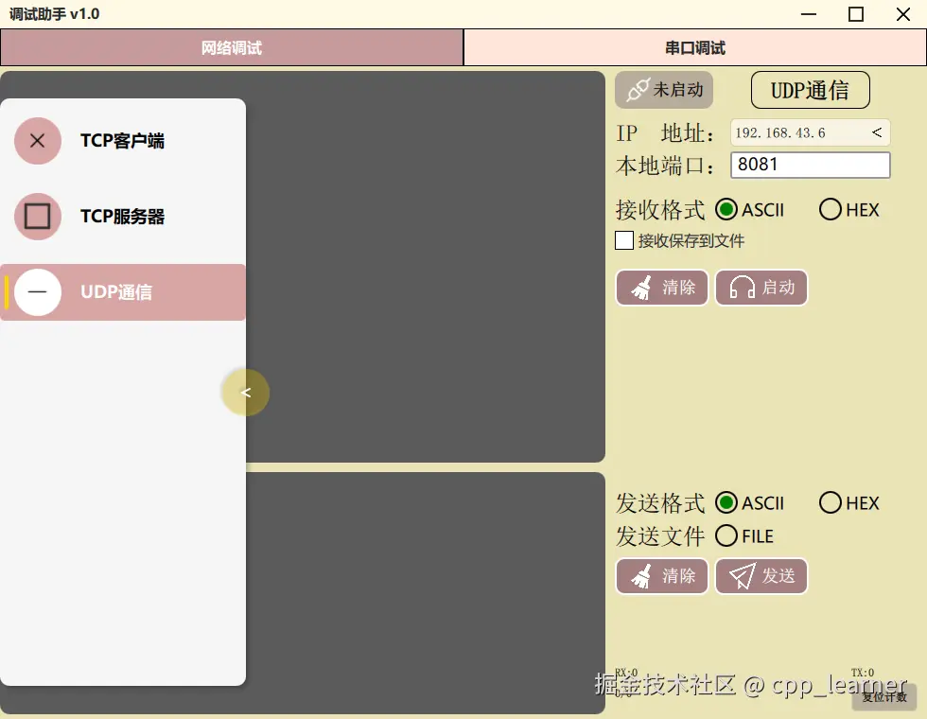Screen dimensions: 927x719
Task: Select FILE option for 发送文件
Action: (x=726, y=535)
